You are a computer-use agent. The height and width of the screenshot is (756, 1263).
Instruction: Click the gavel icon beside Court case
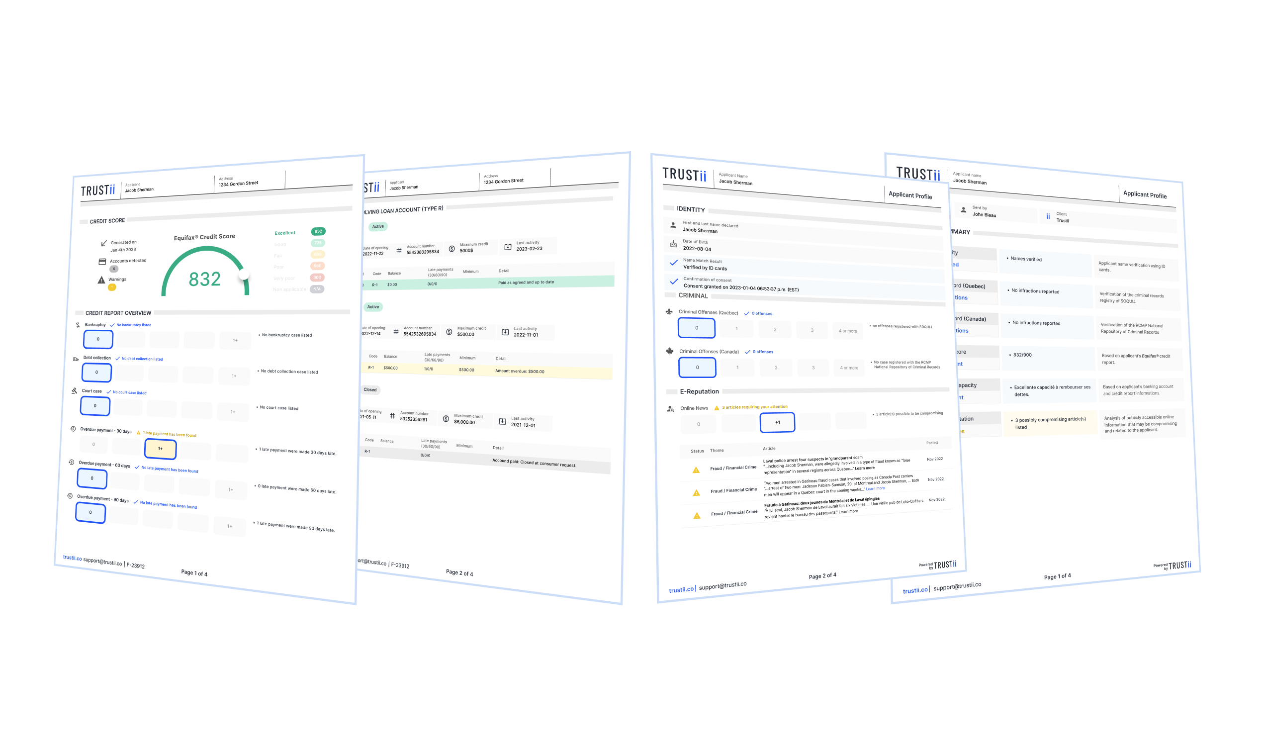[75, 391]
